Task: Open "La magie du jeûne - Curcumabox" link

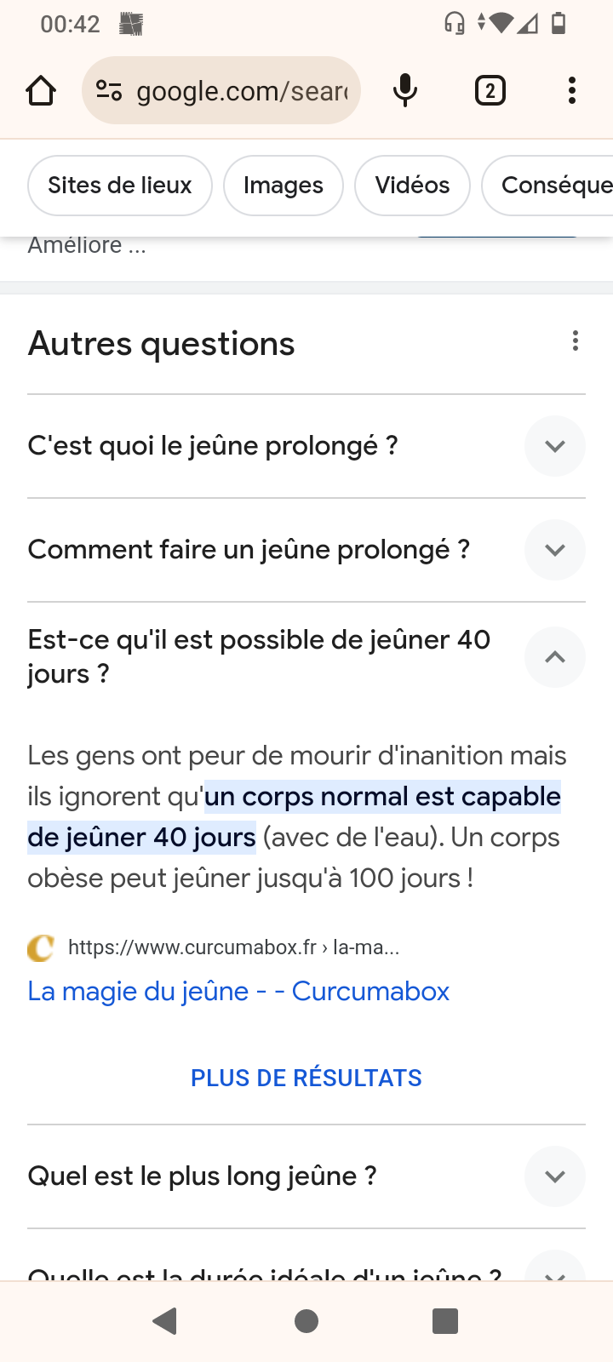Action: [x=238, y=991]
